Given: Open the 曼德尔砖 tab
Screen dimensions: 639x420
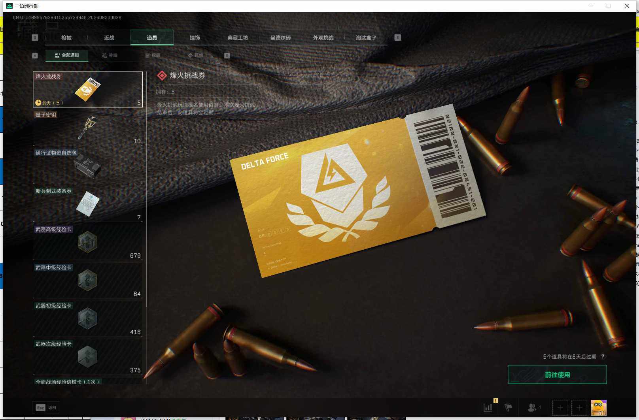Looking at the screenshot, I should pyautogui.click(x=280, y=38).
